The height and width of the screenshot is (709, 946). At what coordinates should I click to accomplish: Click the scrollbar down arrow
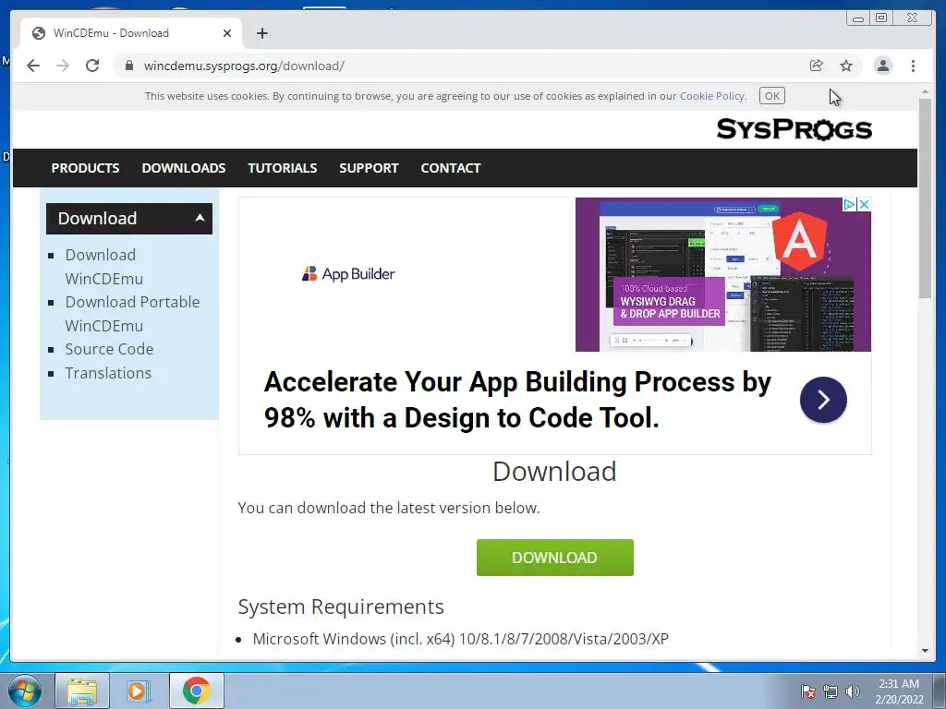coord(925,651)
